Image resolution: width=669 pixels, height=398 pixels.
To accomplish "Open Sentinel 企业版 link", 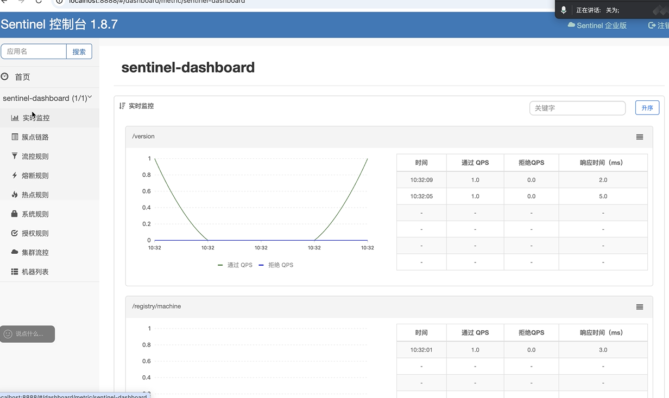I will [x=602, y=25].
